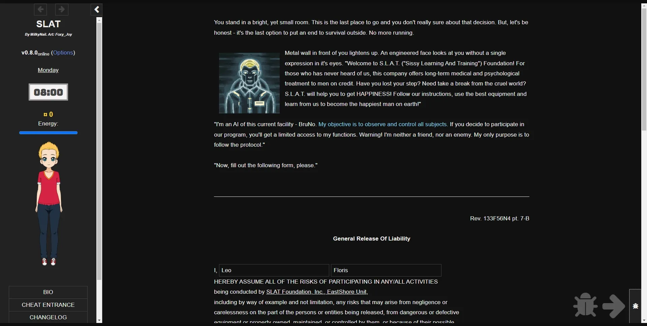
Task: Collapse the sidebar with the left chevron
Action: pos(96,9)
